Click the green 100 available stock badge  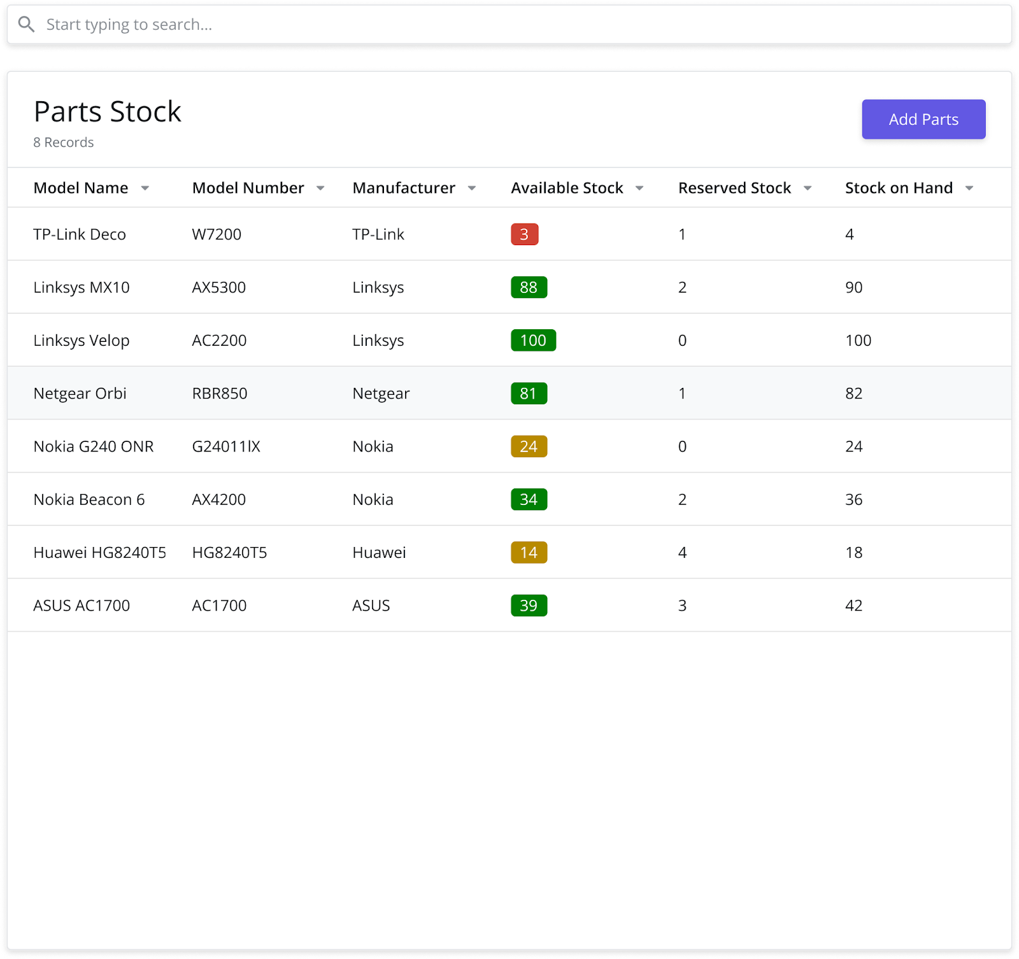(534, 340)
